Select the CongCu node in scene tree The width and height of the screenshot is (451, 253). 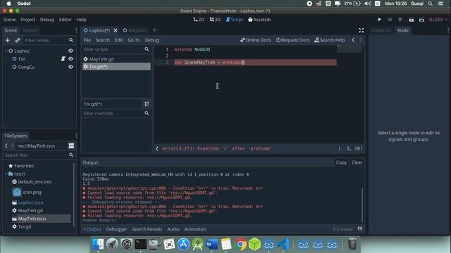coord(26,67)
